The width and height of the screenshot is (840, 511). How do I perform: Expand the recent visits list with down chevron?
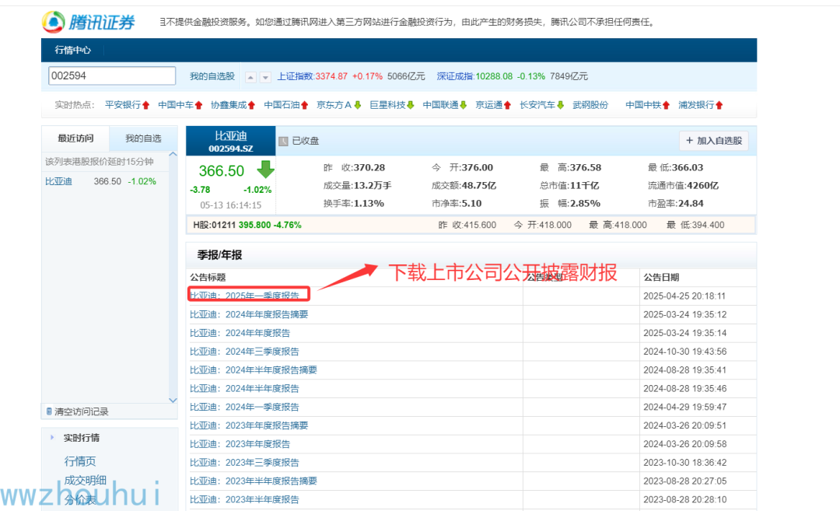coord(173,400)
